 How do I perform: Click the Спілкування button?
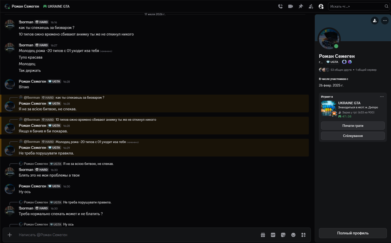click(353, 136)
